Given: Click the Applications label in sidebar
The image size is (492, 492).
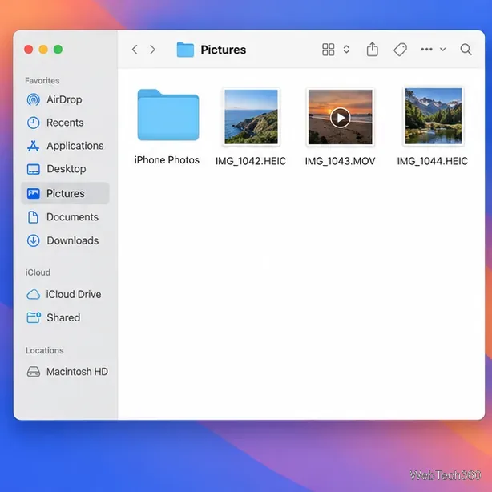Looking at the screenshot, I should tap(75, 146).
